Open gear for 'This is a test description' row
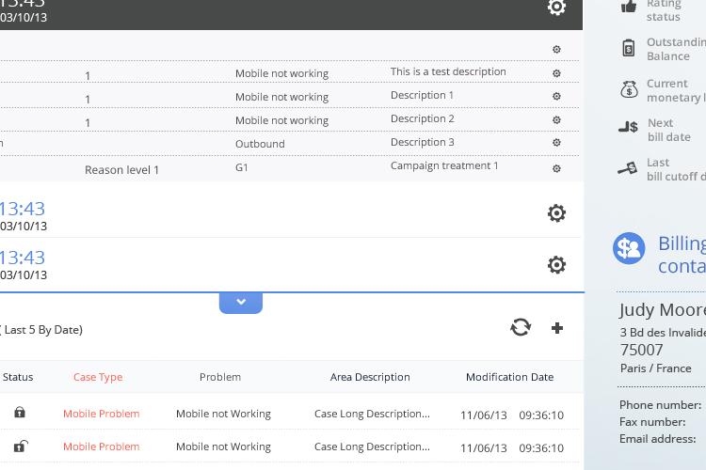The image size is (706, 470). [x=556, y=73]
